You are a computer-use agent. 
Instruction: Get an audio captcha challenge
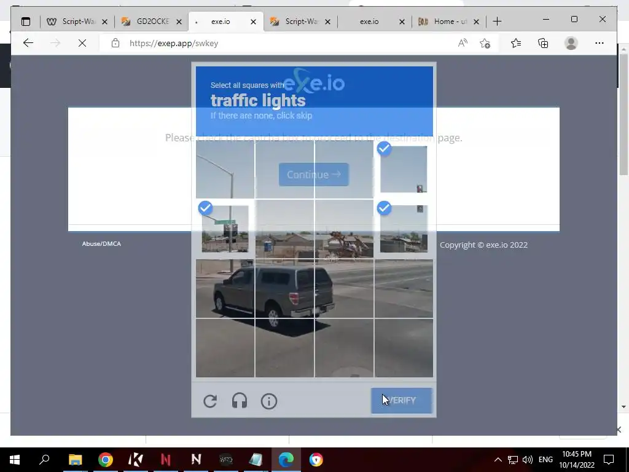click(240, 401)
